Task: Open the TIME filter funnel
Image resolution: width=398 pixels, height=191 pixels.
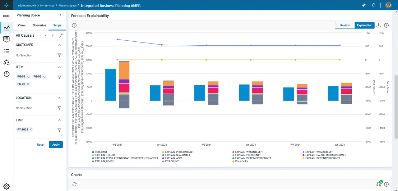Action: tap(59, 130)
